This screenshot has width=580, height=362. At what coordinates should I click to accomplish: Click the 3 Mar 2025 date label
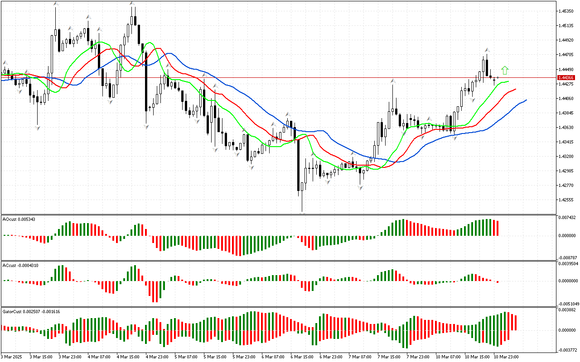12,357
